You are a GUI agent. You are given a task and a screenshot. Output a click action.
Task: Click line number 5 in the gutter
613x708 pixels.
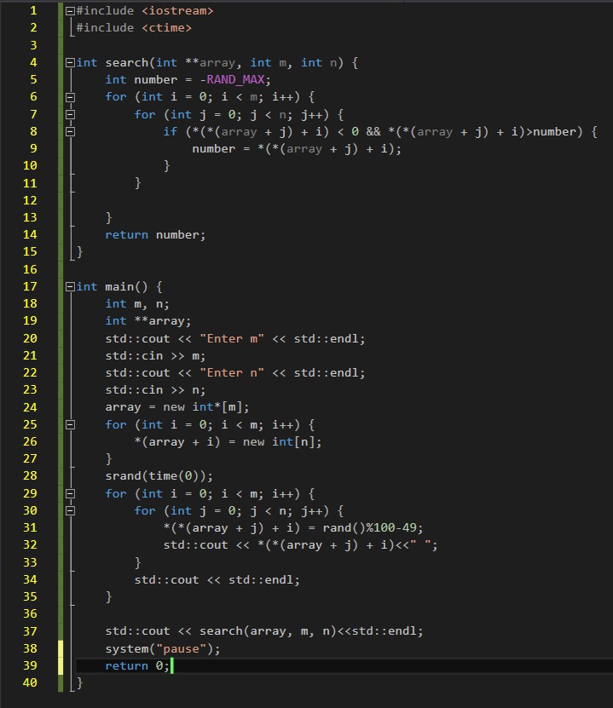click(x=33, y=79)
